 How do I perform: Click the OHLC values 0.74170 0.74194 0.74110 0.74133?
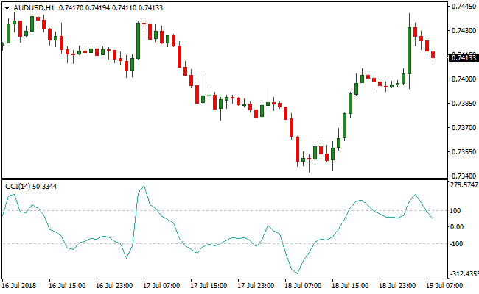(111, 8)
